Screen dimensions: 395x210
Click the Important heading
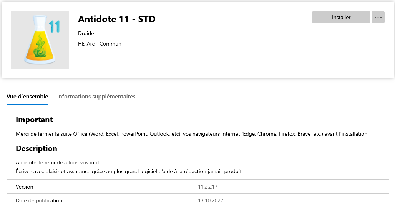tap(34, 120)
